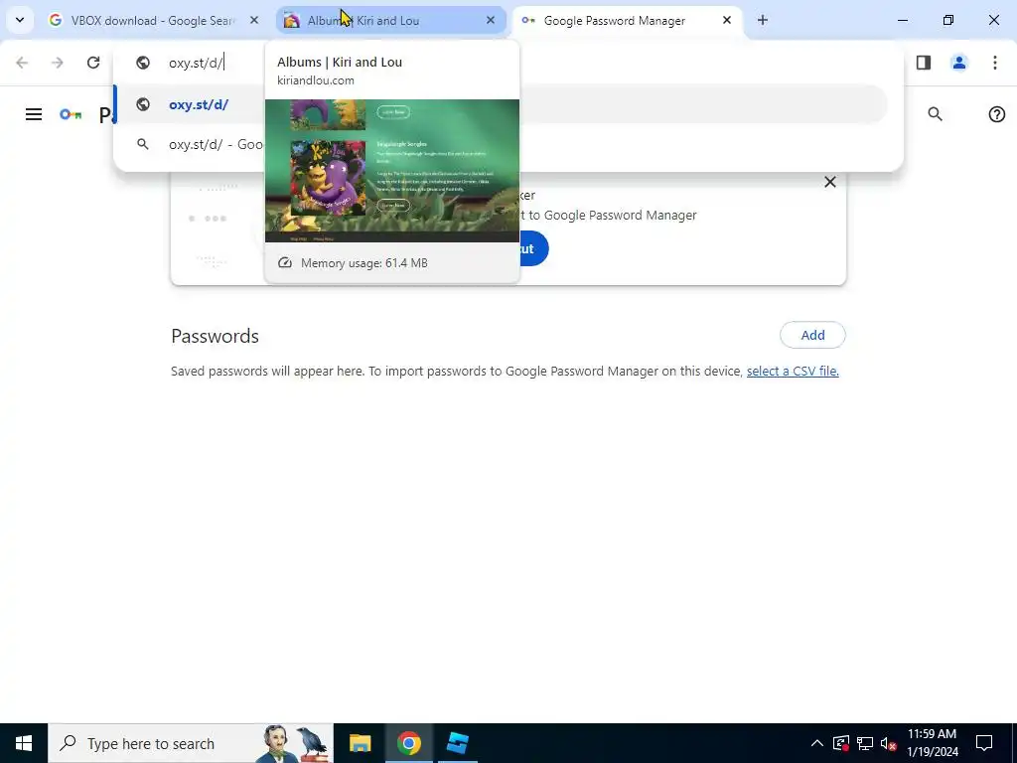The width and height of the screenshot is (1017, 763).
Task: Open Password Manager help icon
Action: click(997, 115)
